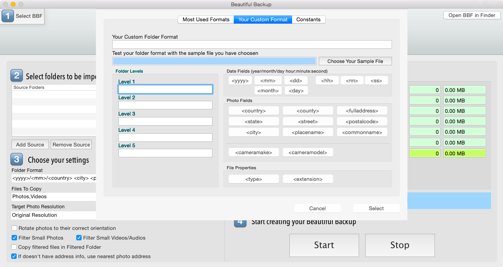Insert the <mm> date field
Screen dimensions: 503x267
(x=268, y=80)
